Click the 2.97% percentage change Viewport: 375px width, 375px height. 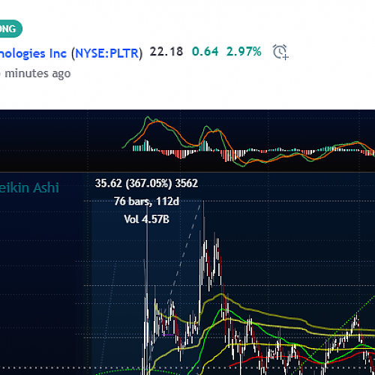click(x=244, y=52)
